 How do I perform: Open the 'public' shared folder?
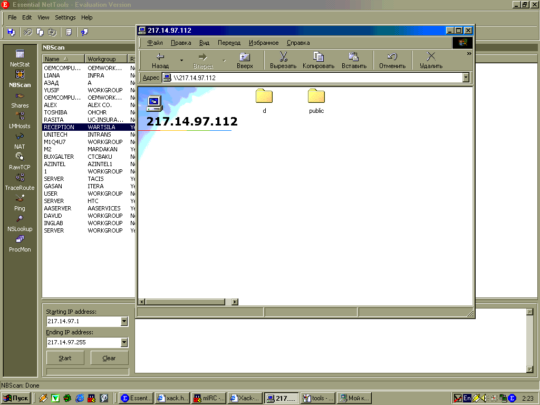316,100
